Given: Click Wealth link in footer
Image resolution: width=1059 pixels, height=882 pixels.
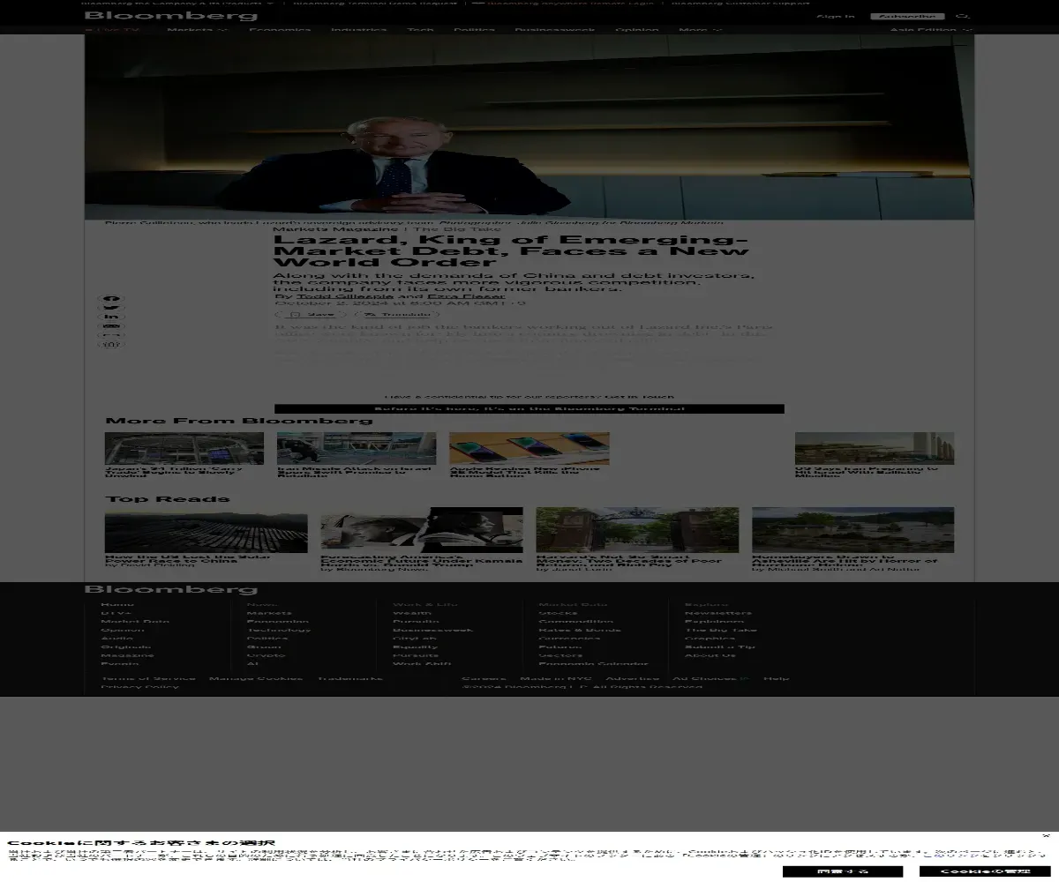Looking at the screenshot, I should point(412,613).
